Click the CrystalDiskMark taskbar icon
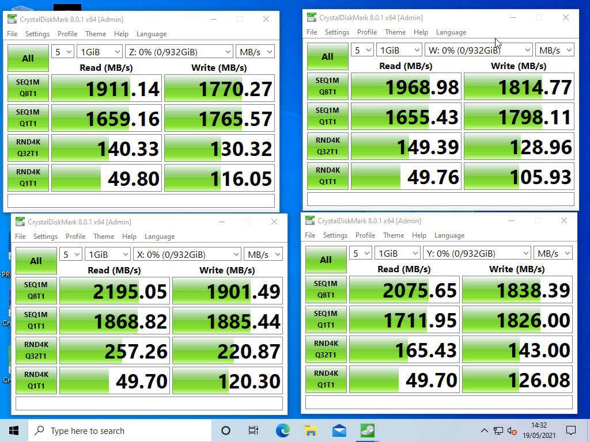Screen dimensions: 590x442 click(x=367, y=430)
